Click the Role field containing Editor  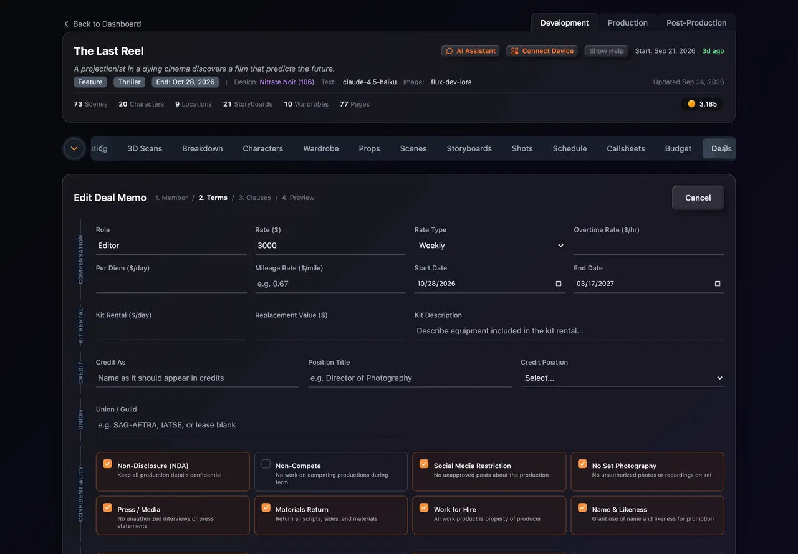pos(171,246)
